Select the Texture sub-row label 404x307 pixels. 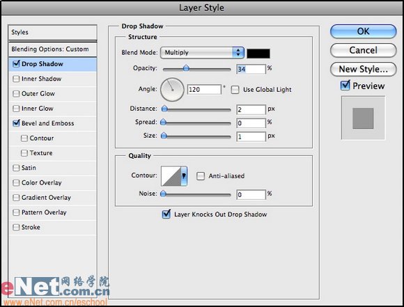41,153
